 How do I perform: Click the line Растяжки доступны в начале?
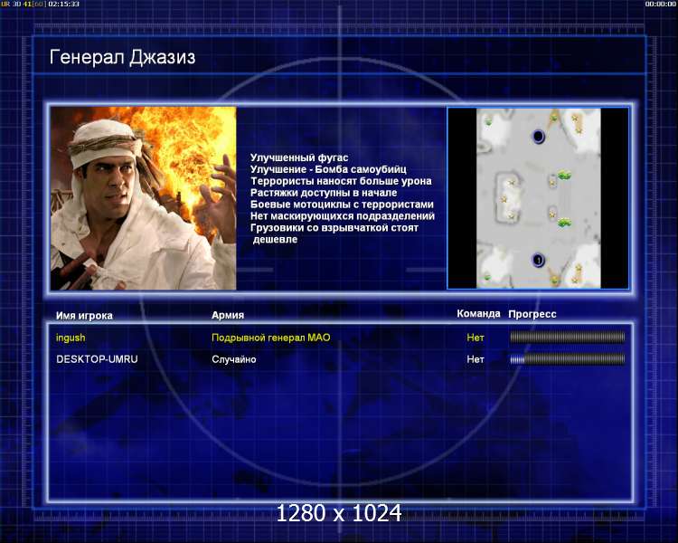[324, 193]
